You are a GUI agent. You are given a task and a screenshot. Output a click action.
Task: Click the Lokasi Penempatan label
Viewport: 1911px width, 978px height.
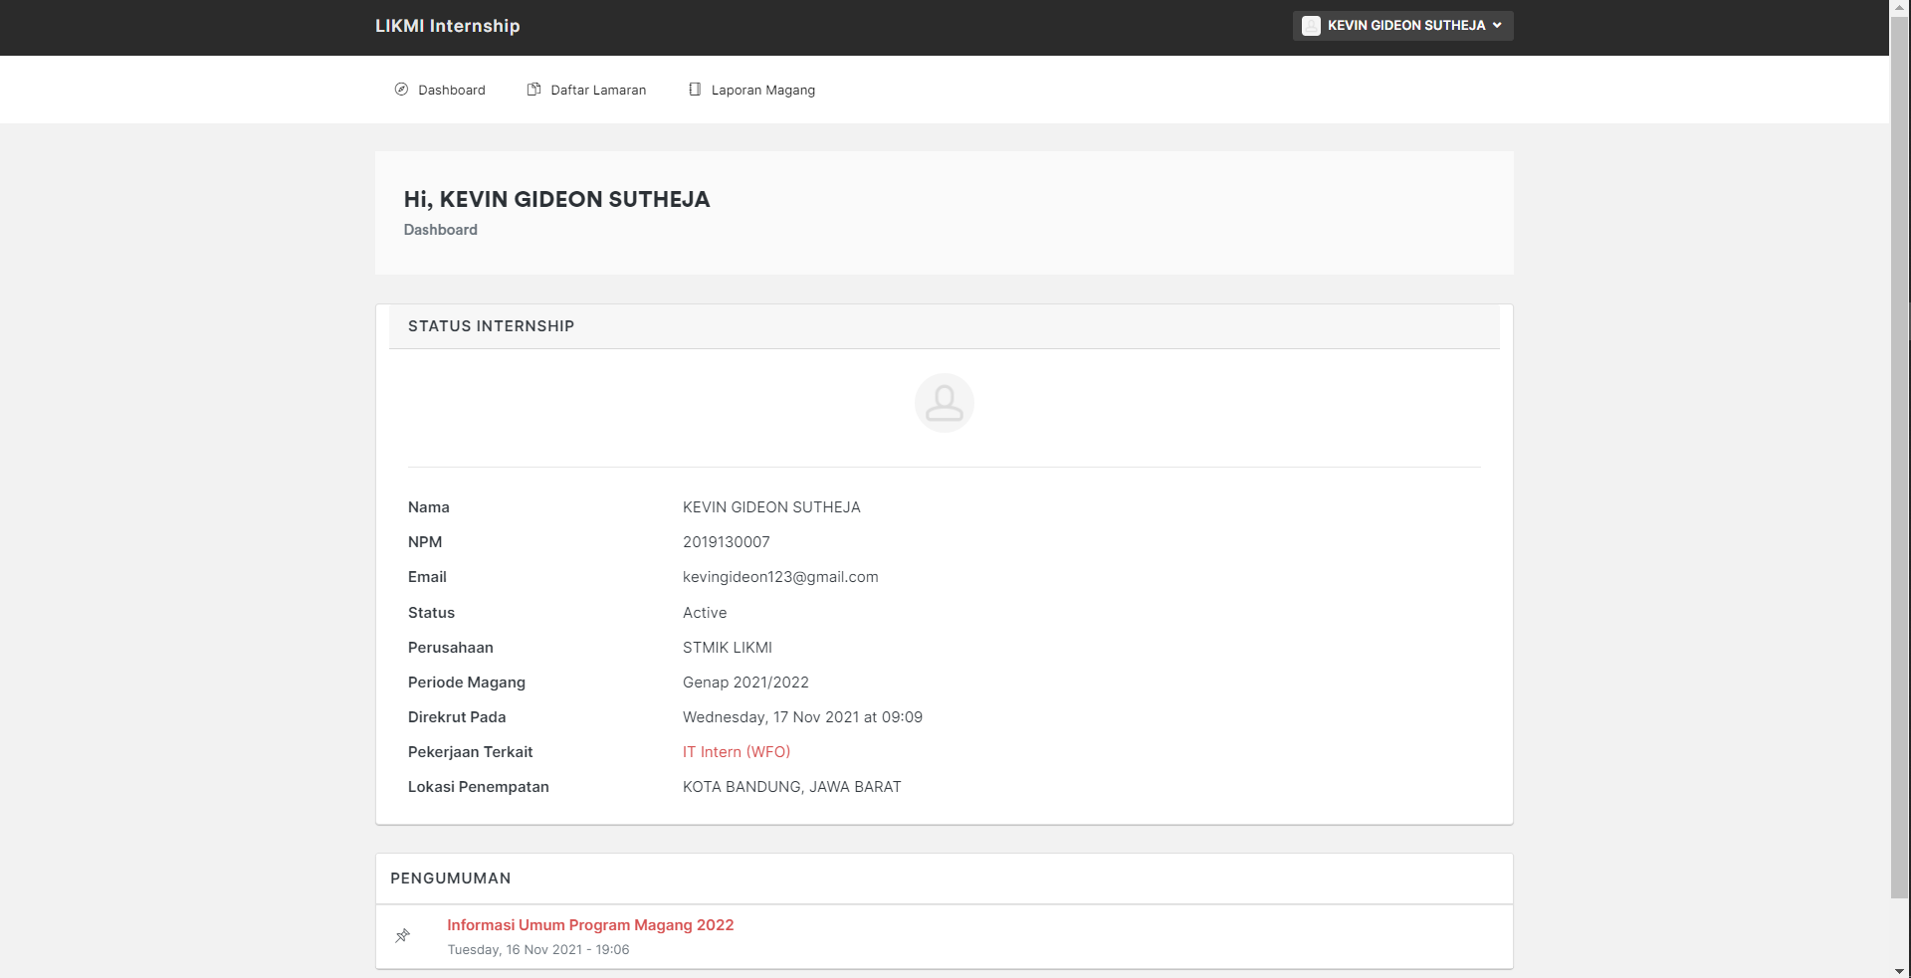(x=479, y=787)
